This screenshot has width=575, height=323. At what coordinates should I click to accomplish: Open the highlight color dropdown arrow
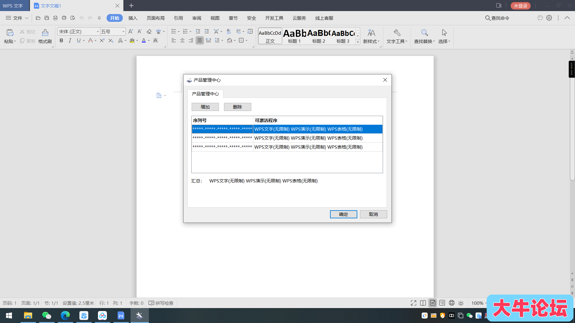point(137,41)
